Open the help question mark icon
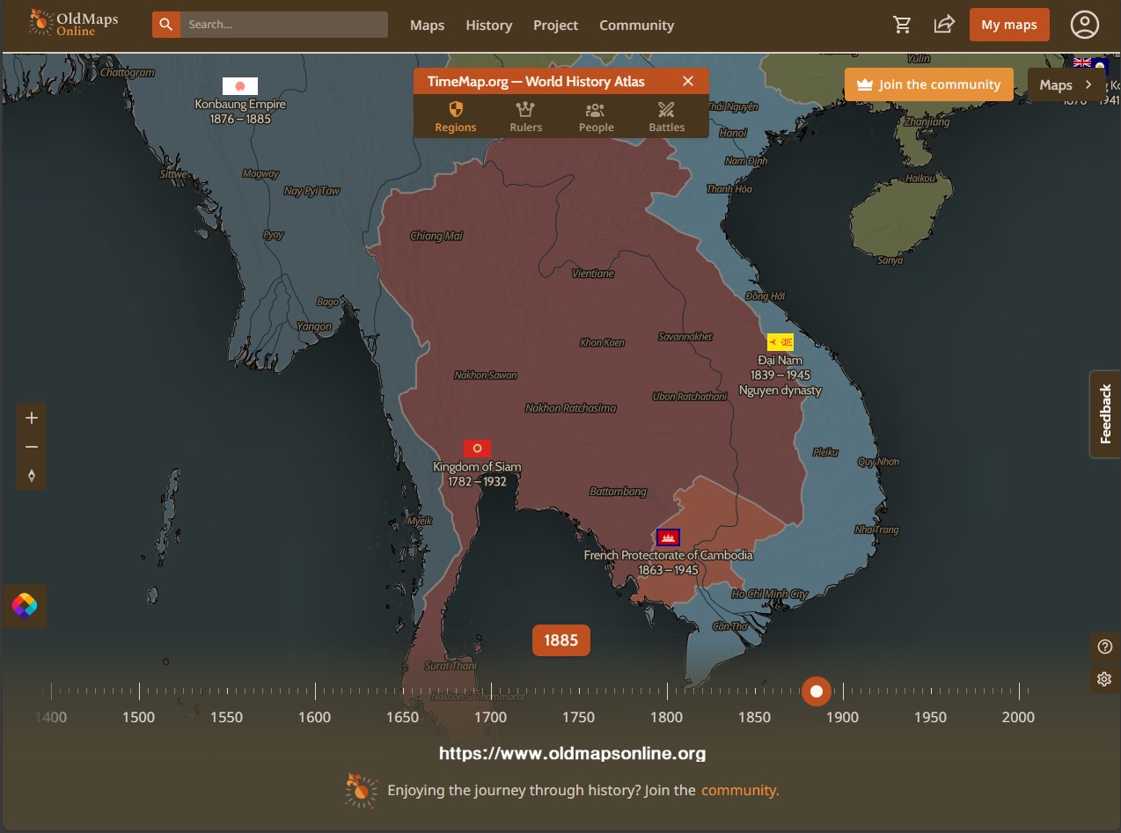1121x833 pixels. (1105, 647)
